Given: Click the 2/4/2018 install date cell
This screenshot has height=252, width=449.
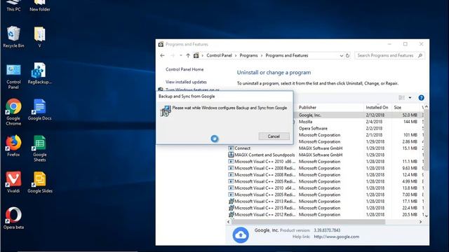Looking at the screenshot, I should [x=374, y=122].
